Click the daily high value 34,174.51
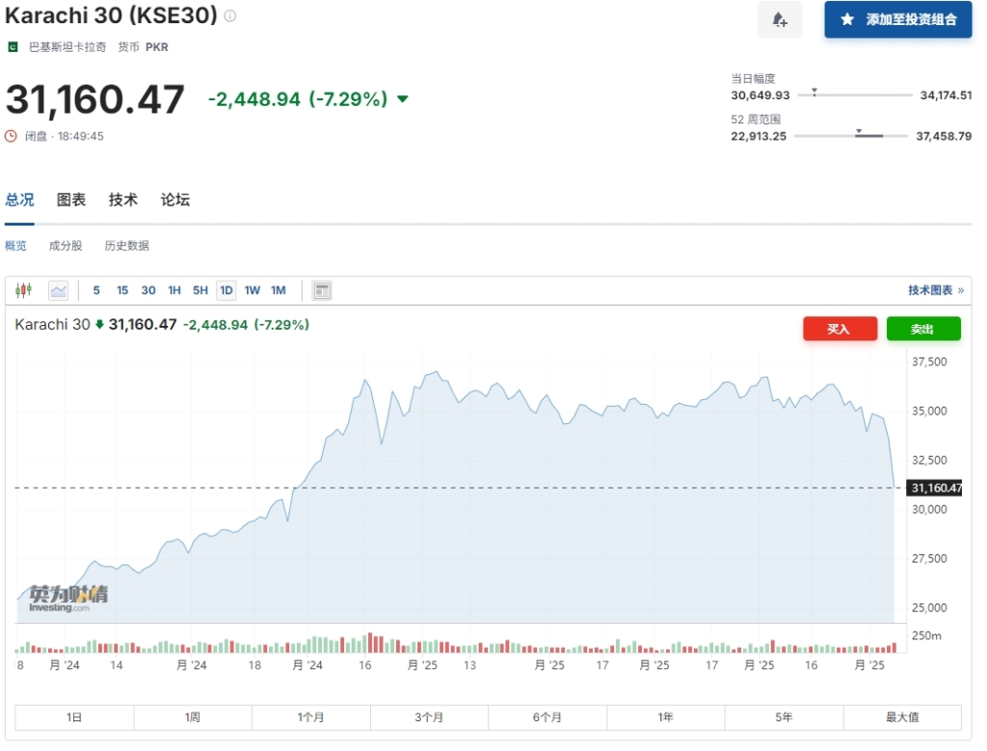 (x=946, y=95)
